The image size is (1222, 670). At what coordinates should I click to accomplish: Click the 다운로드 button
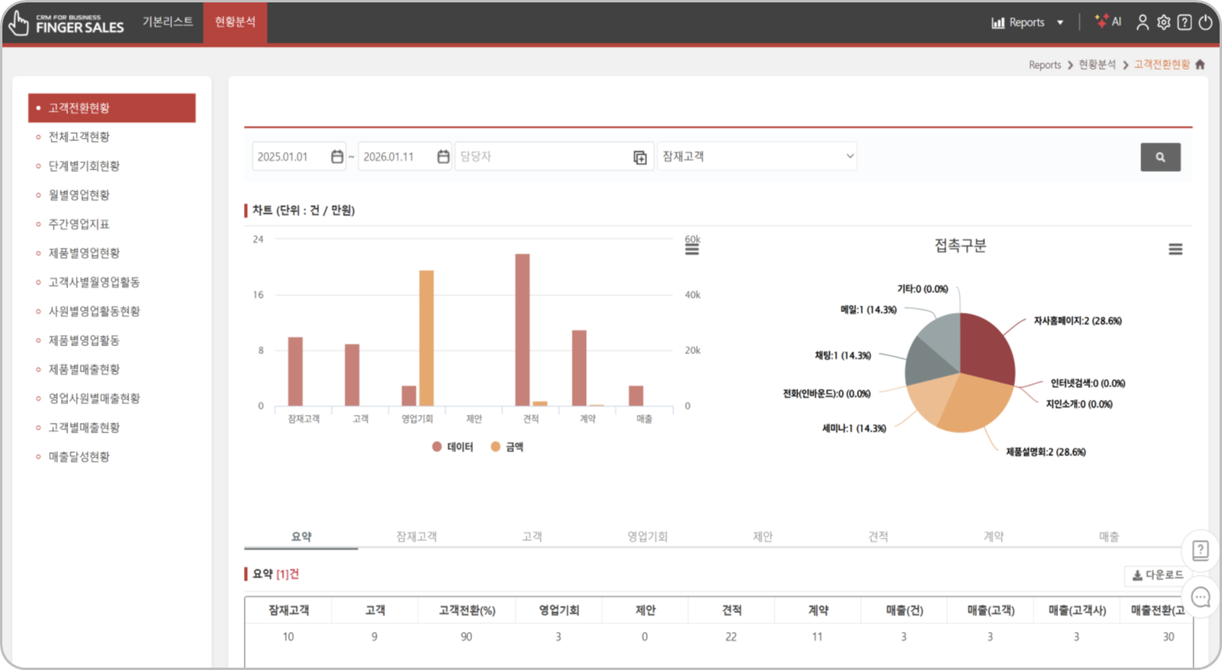coord(1157,575)
